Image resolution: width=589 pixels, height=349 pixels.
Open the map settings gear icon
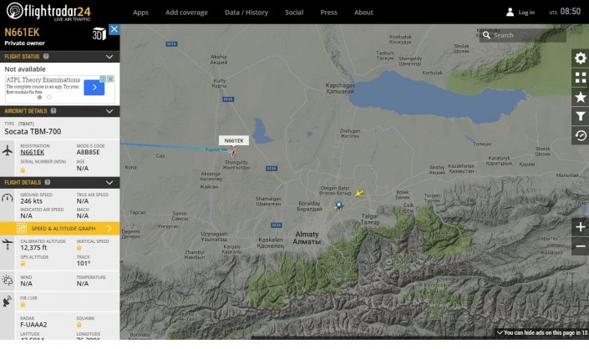pyautogui.click(x=581, y=58)
